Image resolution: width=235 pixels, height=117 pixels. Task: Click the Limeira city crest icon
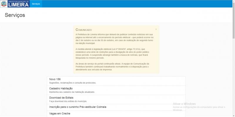[x=4, y=4]
